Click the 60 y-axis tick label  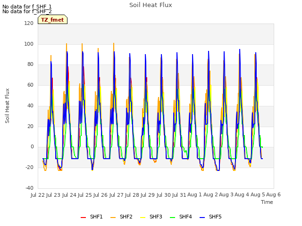pyautogui.click(x=30, y=85)
